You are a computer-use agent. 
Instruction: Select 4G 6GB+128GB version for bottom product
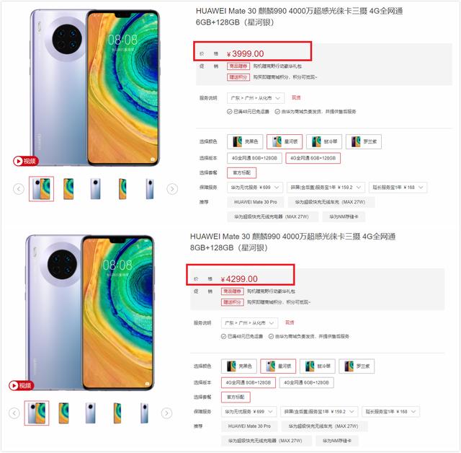click(306, 382)
